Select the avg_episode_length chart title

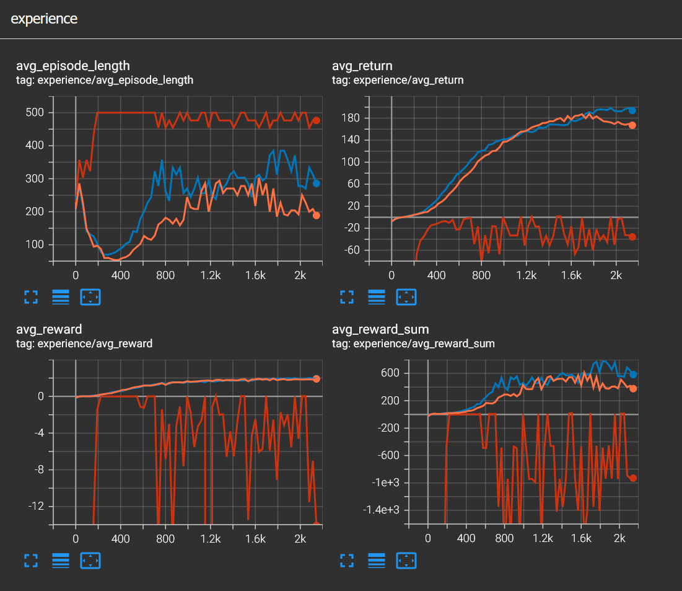[73, 66]
